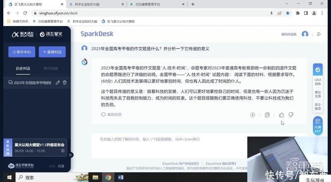Open the 羚羊企业知识大脑 bookmark
This screenshot has height=182, width=331.
click(x=82, y=22)
